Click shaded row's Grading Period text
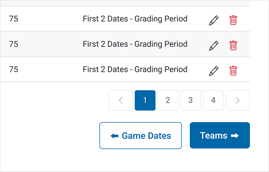The width and height of the screenshot is (269, 172). (161, 44)
